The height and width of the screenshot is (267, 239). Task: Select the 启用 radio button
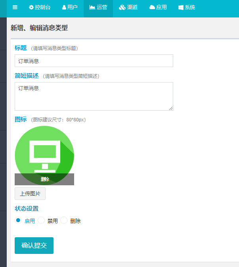pos(18,220)
